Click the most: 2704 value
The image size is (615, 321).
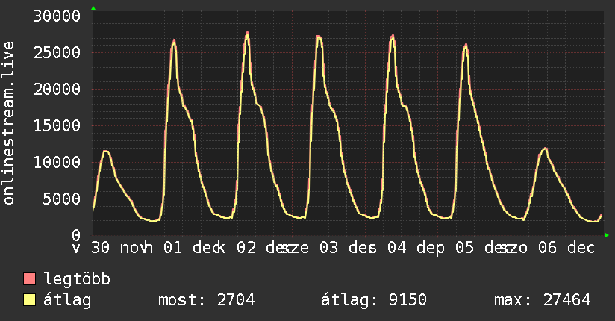[x=207, y=300]
